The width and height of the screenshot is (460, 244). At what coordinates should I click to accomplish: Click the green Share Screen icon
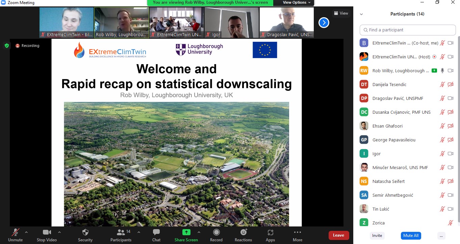(x=186, y=232)
